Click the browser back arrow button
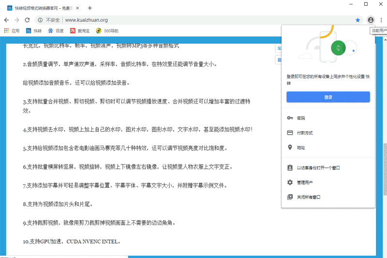Viewport: 387px width, 258px height. point(6,20)
